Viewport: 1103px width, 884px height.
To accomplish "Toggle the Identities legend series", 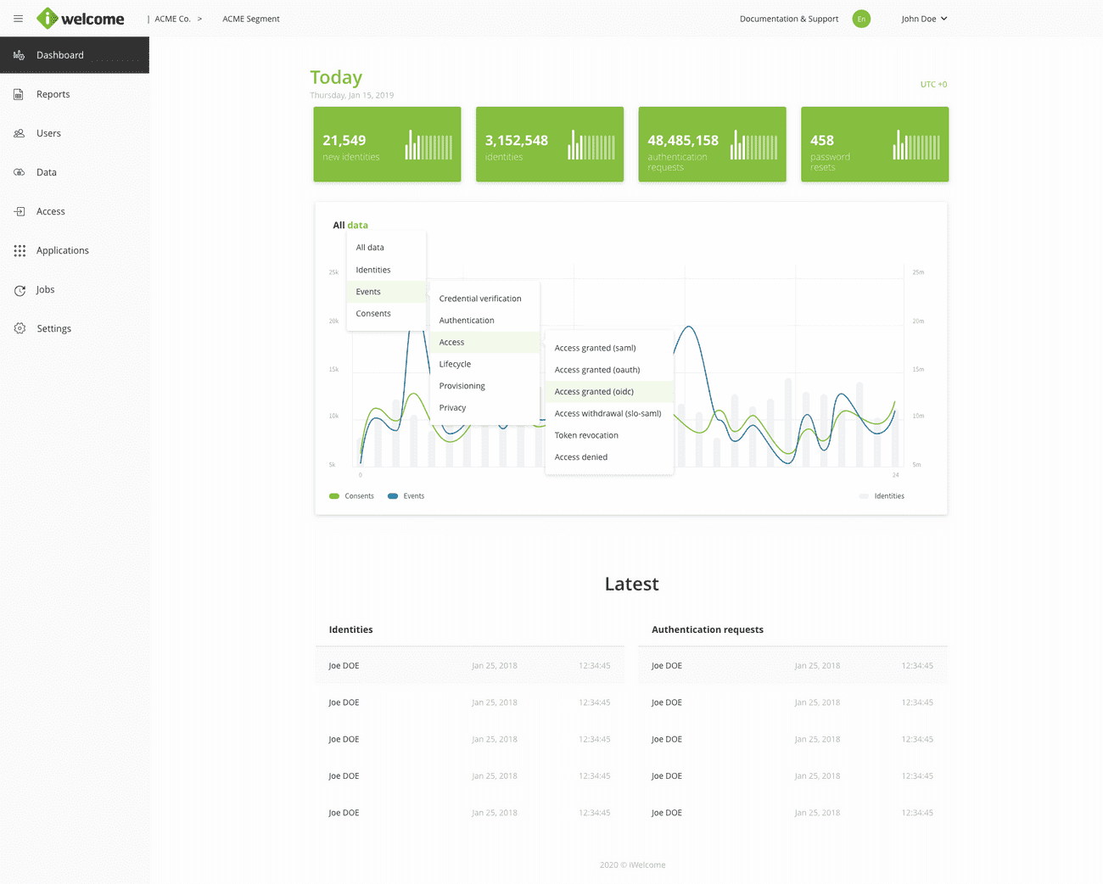I will click(x=882, y=496).
